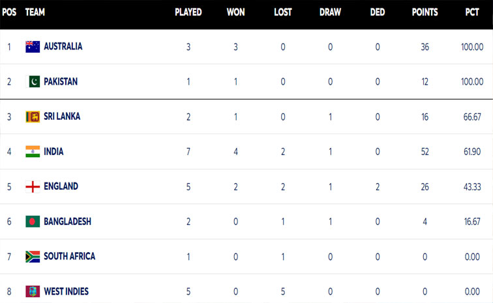Click India's points value 52
Viewport: 493px width, 303px height.
(424, 151)
